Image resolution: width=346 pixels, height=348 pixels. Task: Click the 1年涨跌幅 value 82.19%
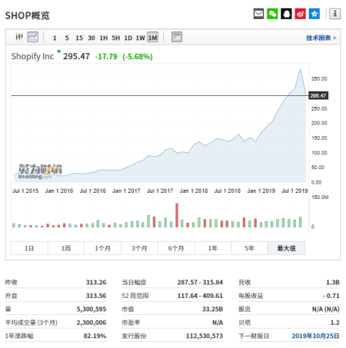coord(95,336)
